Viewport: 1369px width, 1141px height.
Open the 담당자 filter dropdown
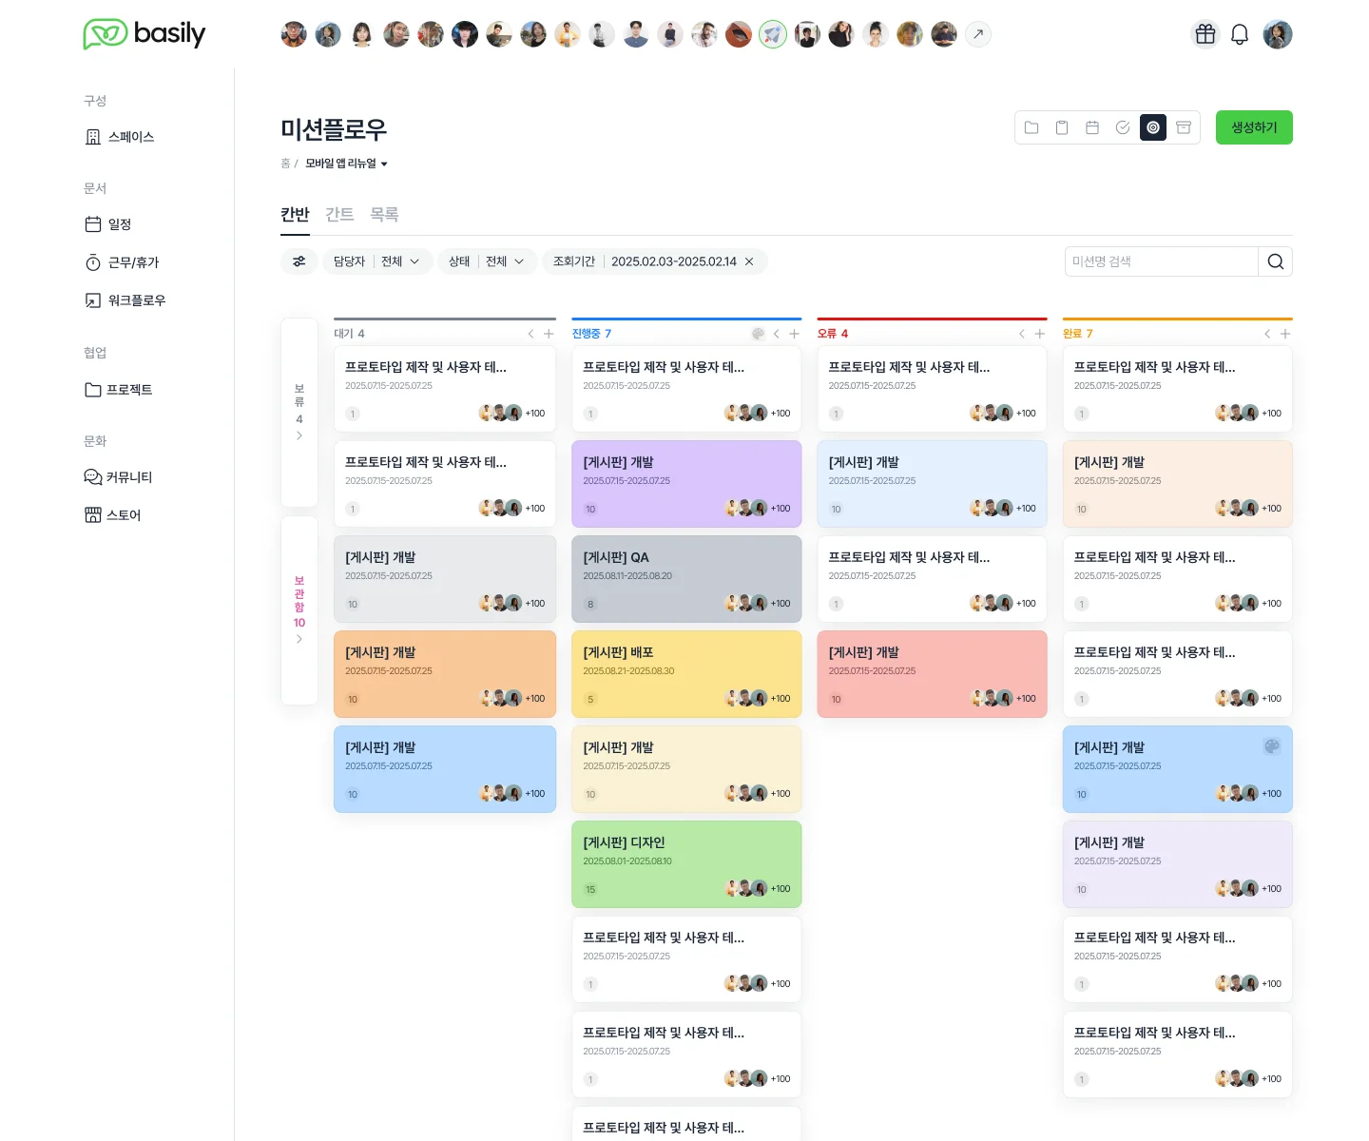click(377, 261)
